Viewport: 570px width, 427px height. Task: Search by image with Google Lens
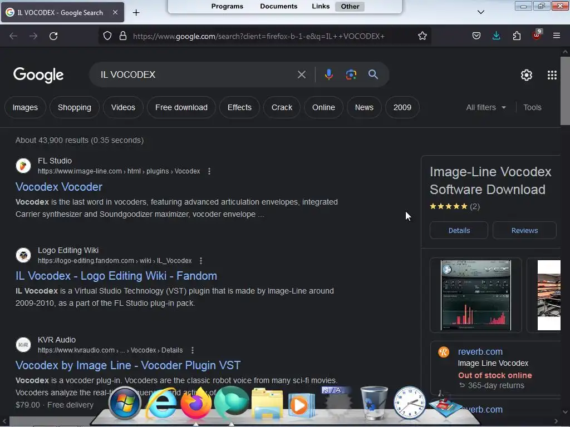(x=351, y=75)
